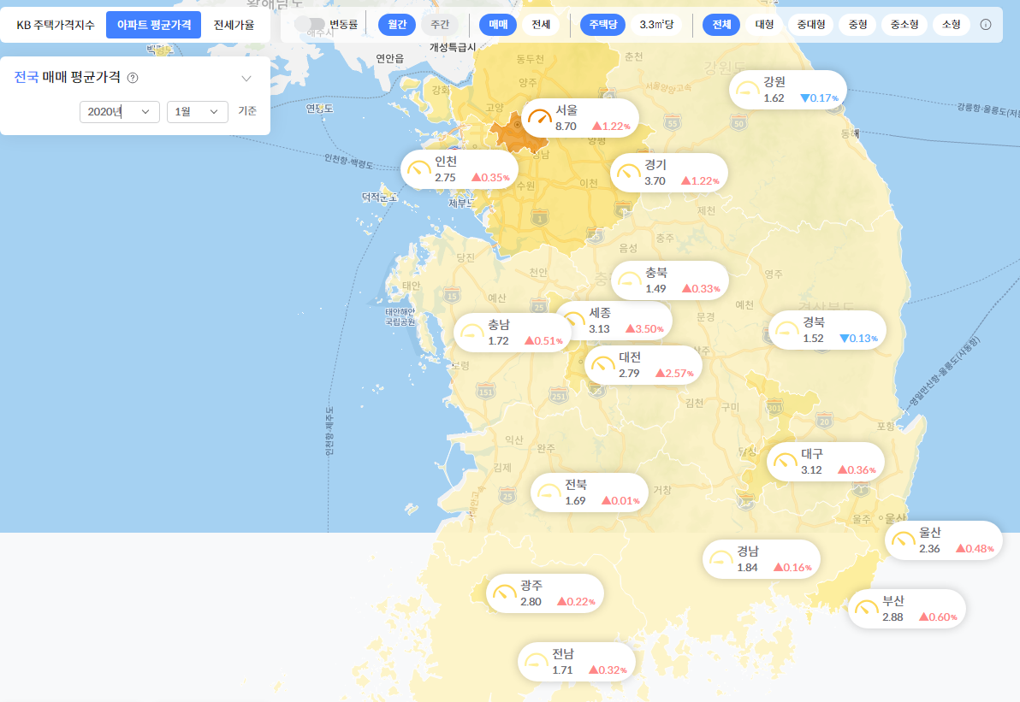
Task: Click the 부산 gauge icon
Action: pos(866,609)
